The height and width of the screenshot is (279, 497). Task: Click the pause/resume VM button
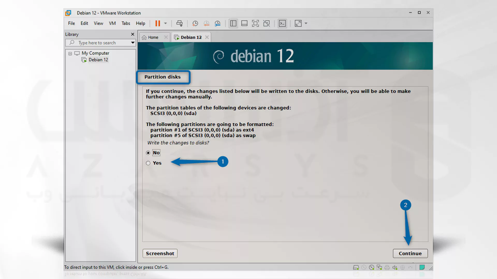tap(158, 23)
